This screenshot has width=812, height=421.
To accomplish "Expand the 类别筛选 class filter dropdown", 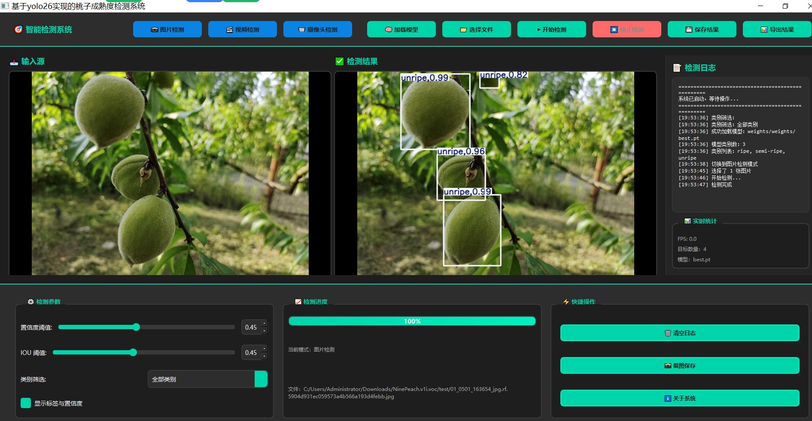I will pyautogui.click(x=261, y=379).
